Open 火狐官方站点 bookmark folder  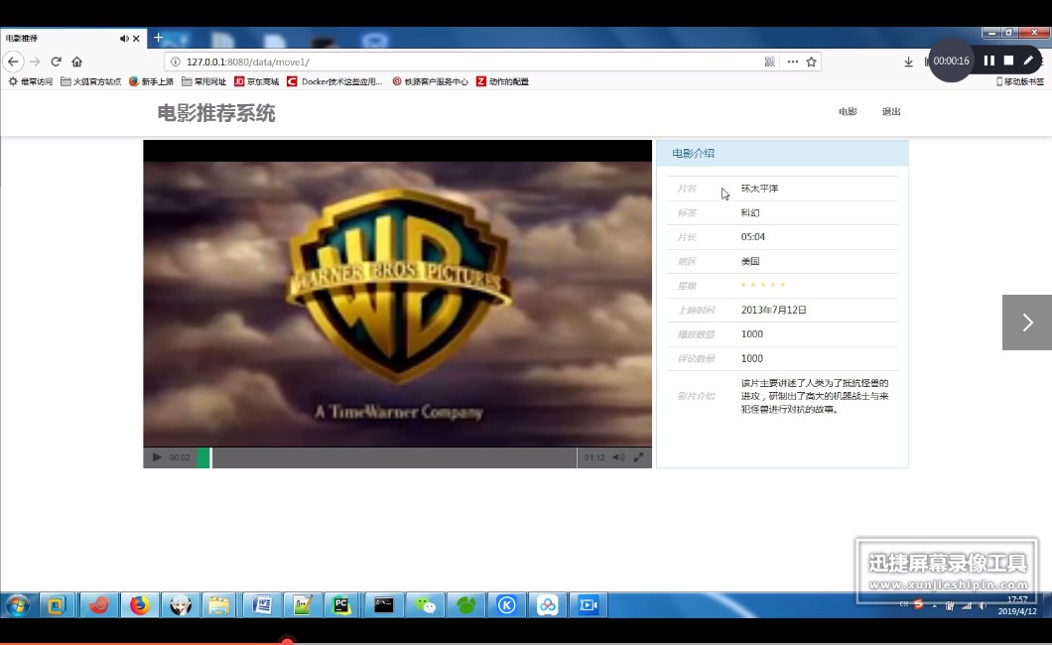click(x=90, y=81)
